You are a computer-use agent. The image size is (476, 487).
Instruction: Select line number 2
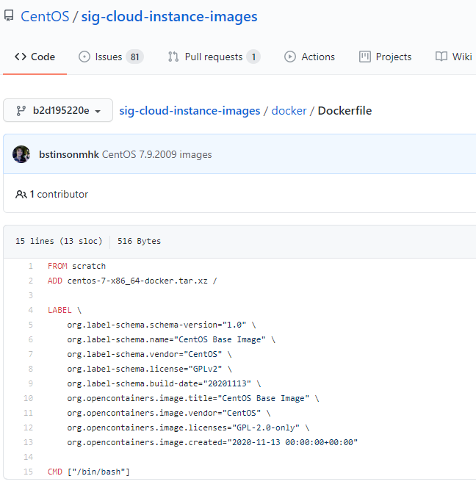(30, 281)
